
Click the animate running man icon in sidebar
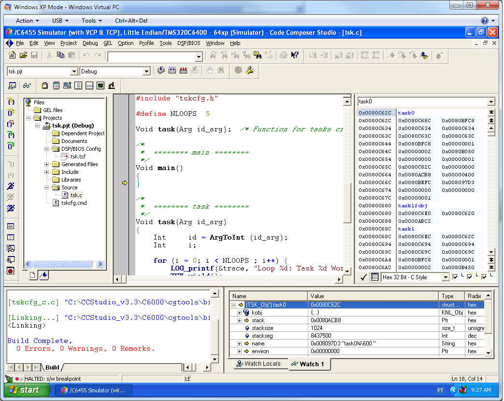tap(11, 208)
